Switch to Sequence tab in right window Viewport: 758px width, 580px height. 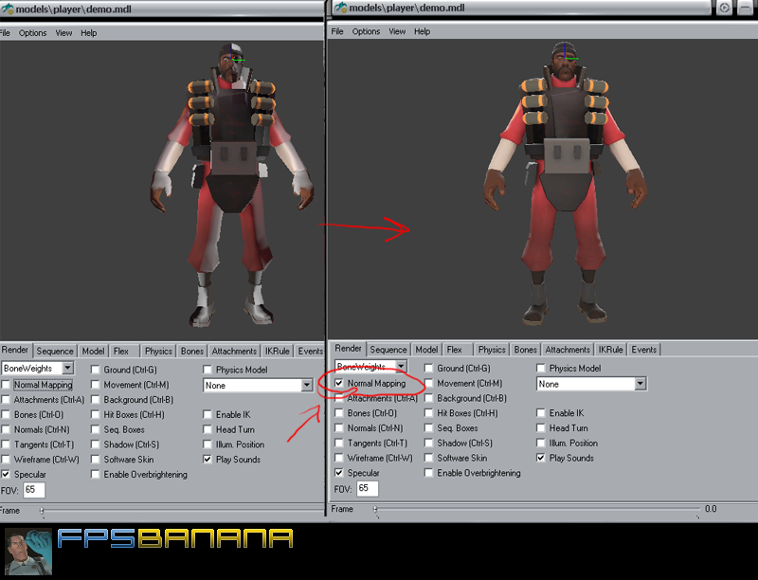388,350
